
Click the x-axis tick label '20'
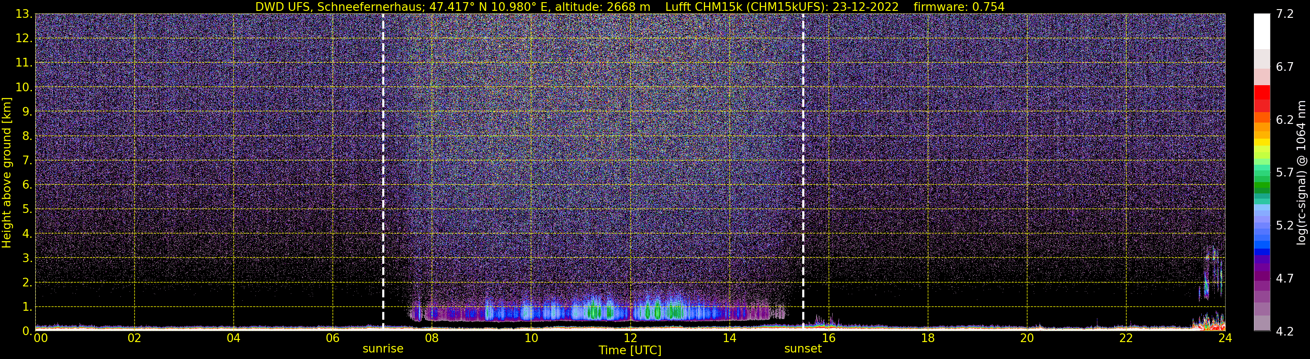tap(1027, 338)
